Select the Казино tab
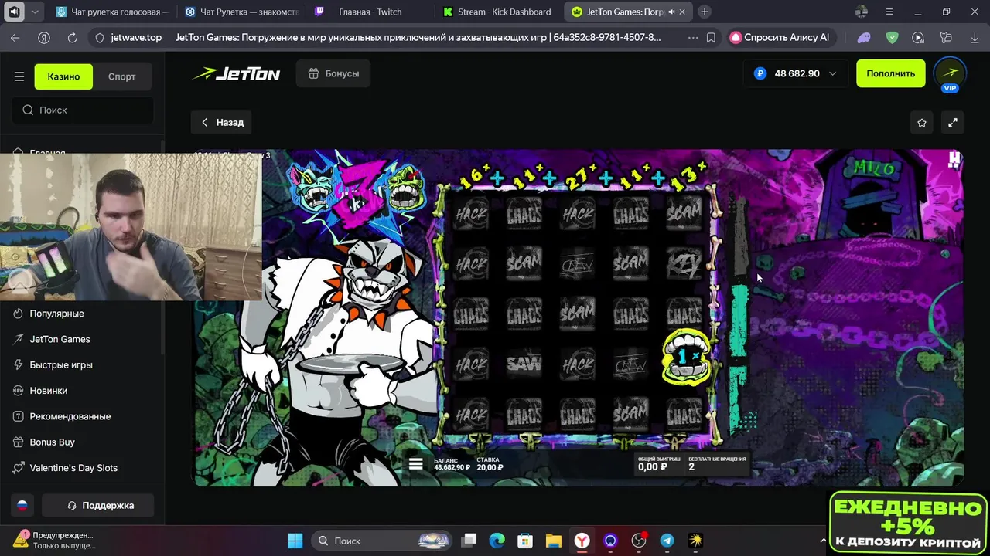Viewport: 990px width, 556px height. coord(63,76)
